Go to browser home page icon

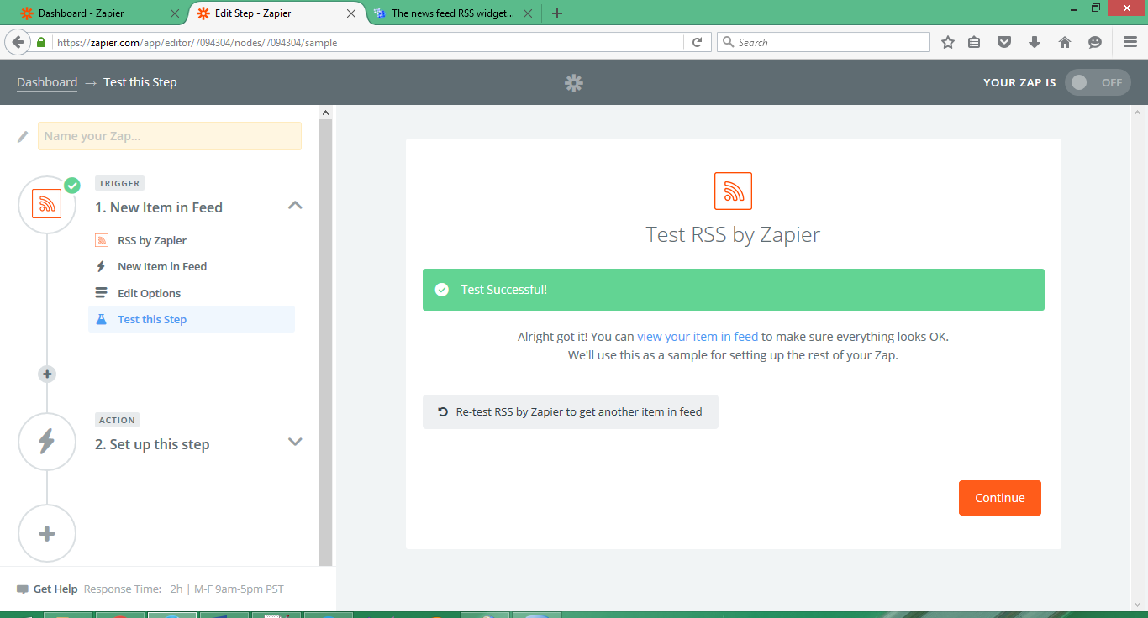[1065, 42]
